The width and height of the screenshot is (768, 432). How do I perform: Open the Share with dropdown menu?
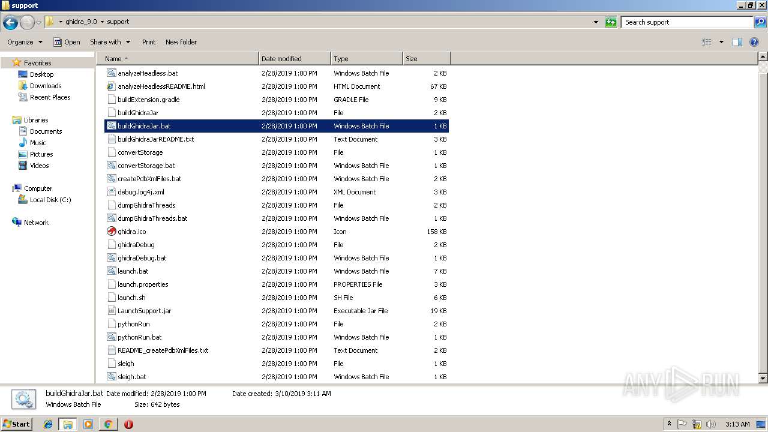110,42
